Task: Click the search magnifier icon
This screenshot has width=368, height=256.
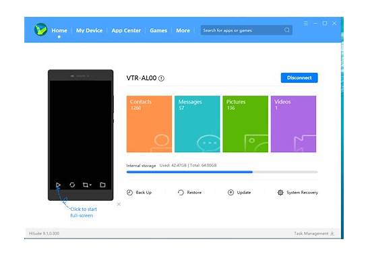Action: [x=287, y=30]
